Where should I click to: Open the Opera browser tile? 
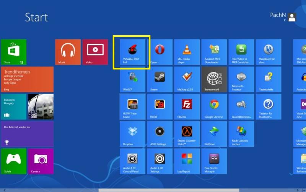tap(160, 52)
